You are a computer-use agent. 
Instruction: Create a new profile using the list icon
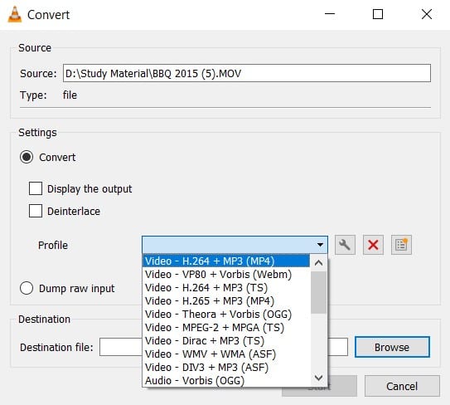click(x=401, y=245)
